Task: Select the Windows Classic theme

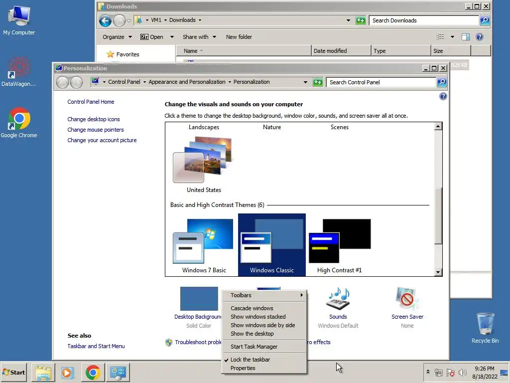Action: 272,245
